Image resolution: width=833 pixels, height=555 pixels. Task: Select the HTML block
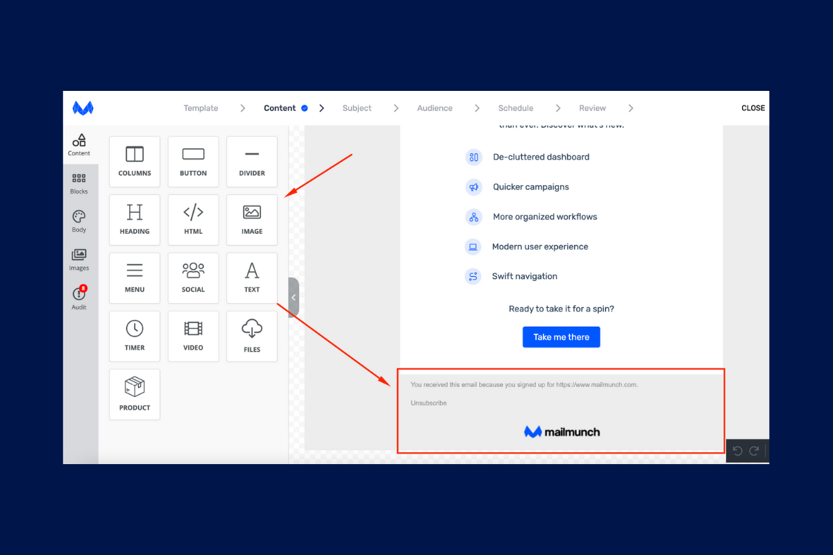193,220
